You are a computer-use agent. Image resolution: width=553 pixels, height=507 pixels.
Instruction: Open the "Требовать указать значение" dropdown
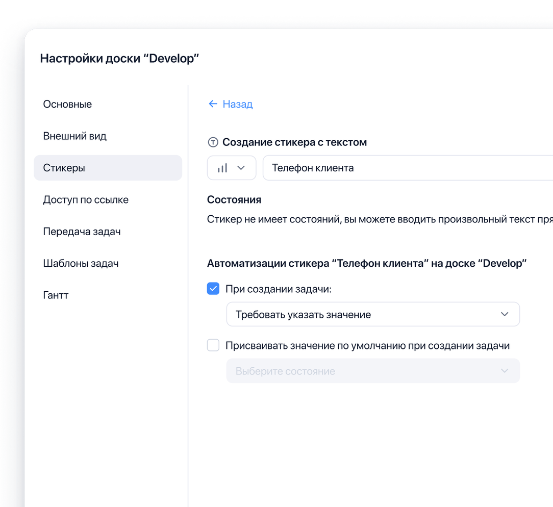(x=373, y=314)
